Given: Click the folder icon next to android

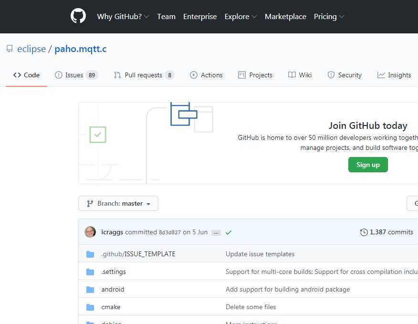Looking at the screenshot, I should coord(90,289).
